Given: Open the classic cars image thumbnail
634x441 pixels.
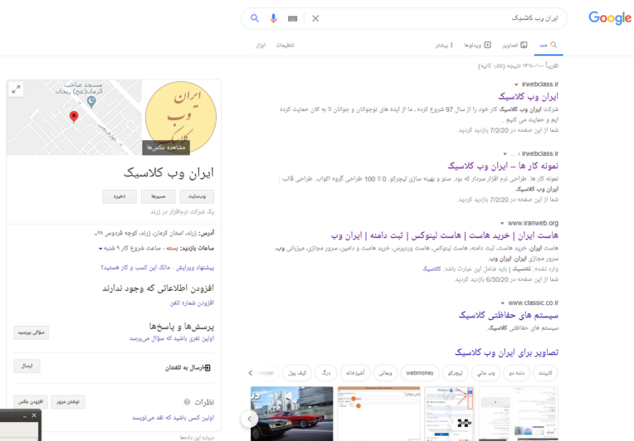Looking at the screenshot, I should click(x=292, y=414).
